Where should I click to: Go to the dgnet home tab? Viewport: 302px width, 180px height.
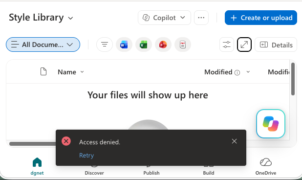37,166
